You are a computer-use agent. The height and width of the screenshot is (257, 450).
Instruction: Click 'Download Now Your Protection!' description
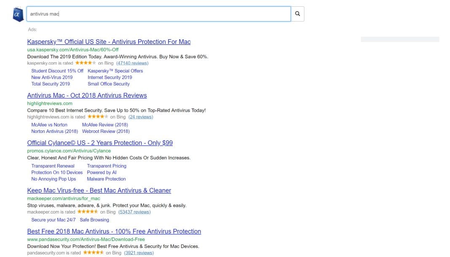coord(113,246)
